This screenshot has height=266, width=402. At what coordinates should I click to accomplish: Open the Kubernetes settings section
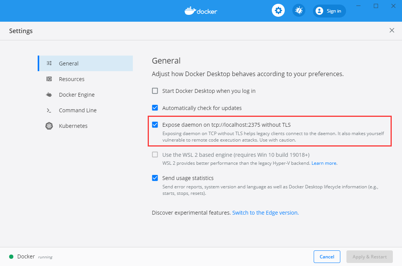tap(85, 126)
